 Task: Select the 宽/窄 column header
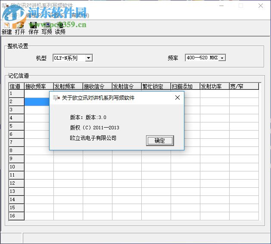coord(244,86)
